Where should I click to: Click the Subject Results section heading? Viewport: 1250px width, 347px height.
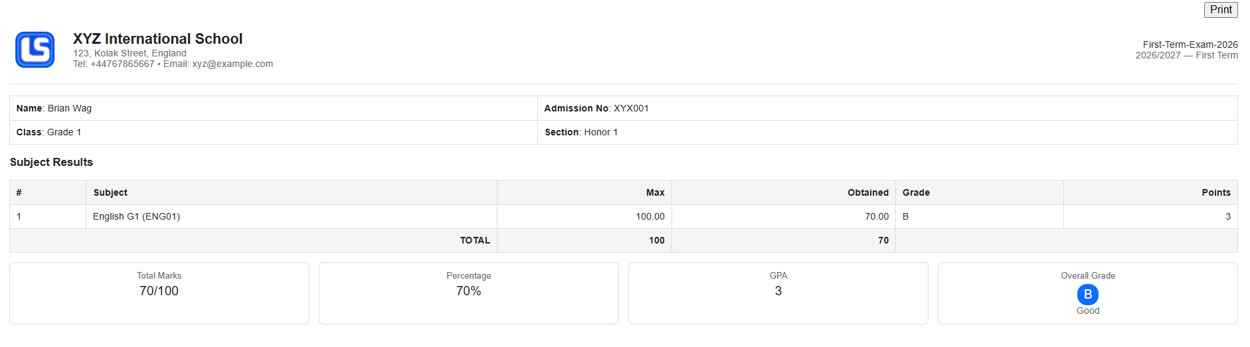[51, 162]
